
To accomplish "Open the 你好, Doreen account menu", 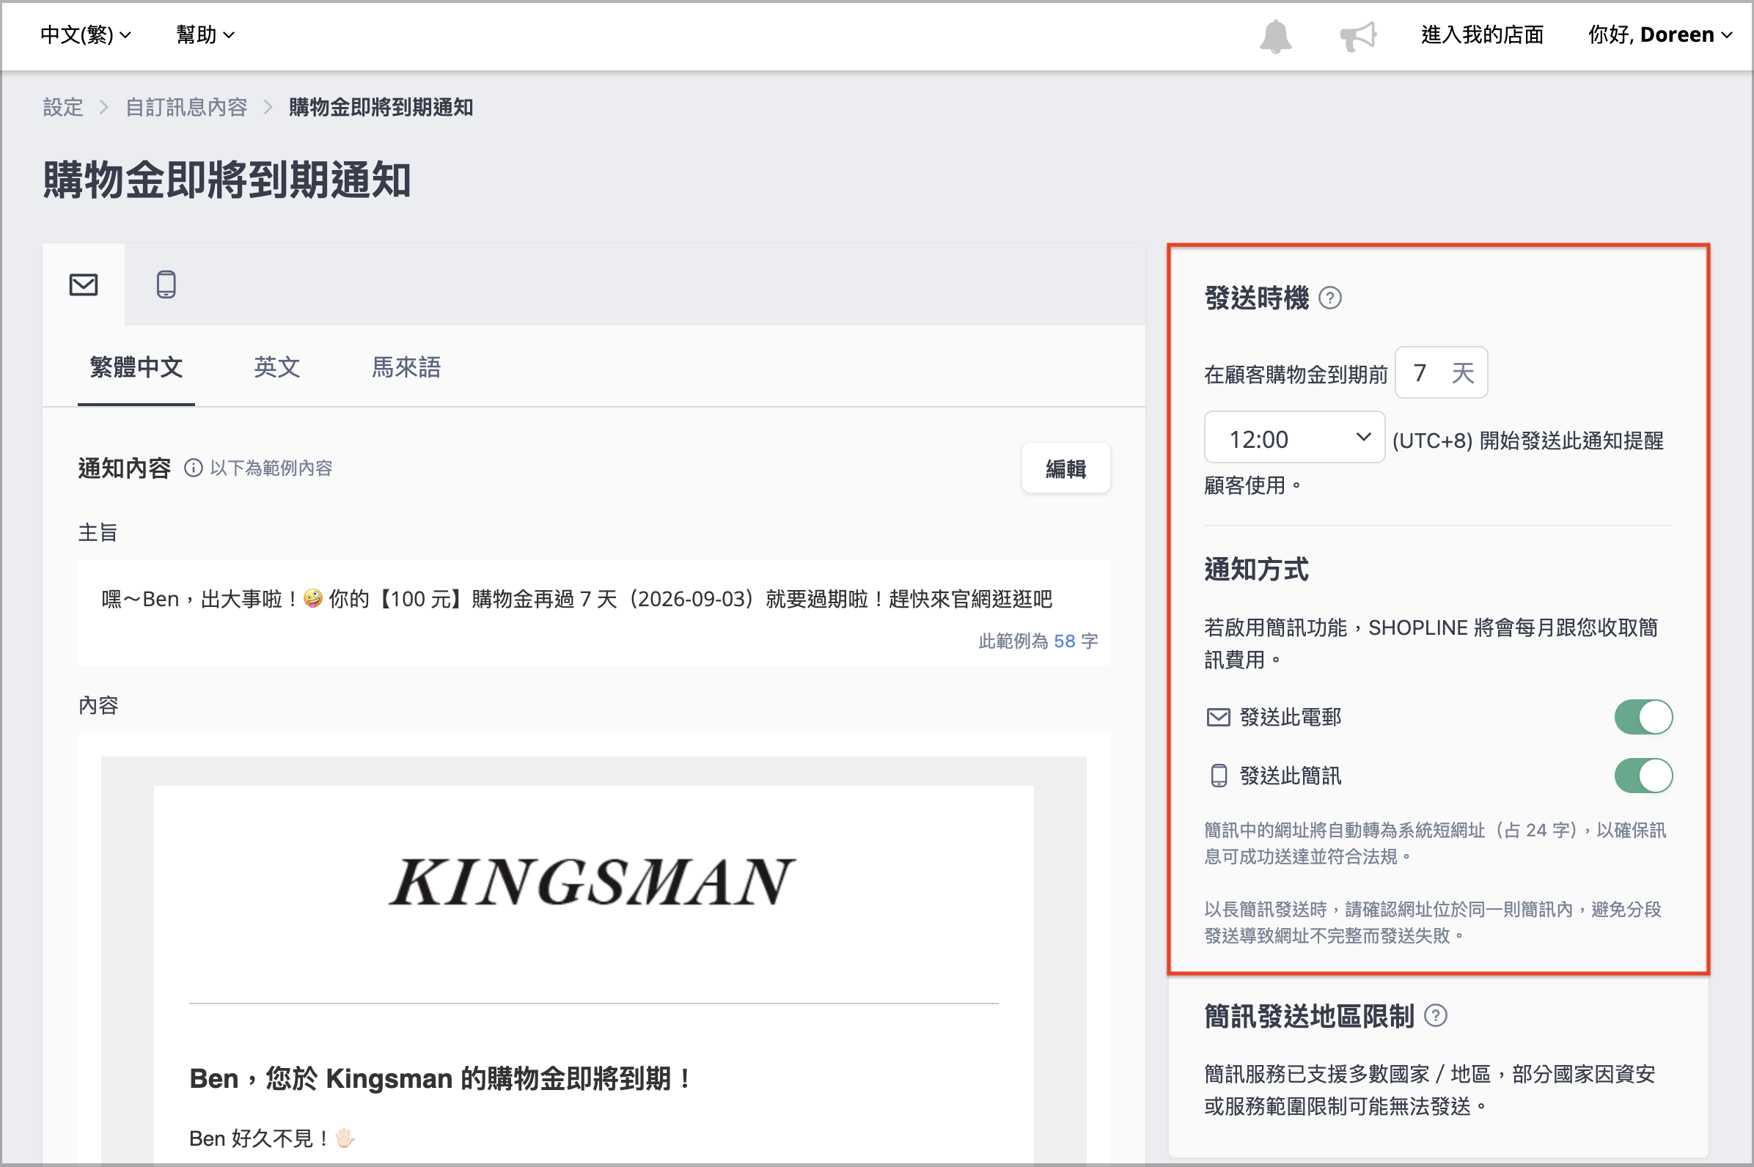I will pyautogui.click(x=1660, y=35).
